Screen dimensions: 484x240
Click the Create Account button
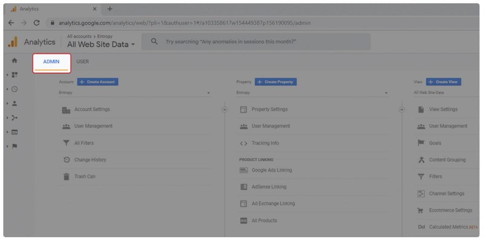[x=97, y=82]
